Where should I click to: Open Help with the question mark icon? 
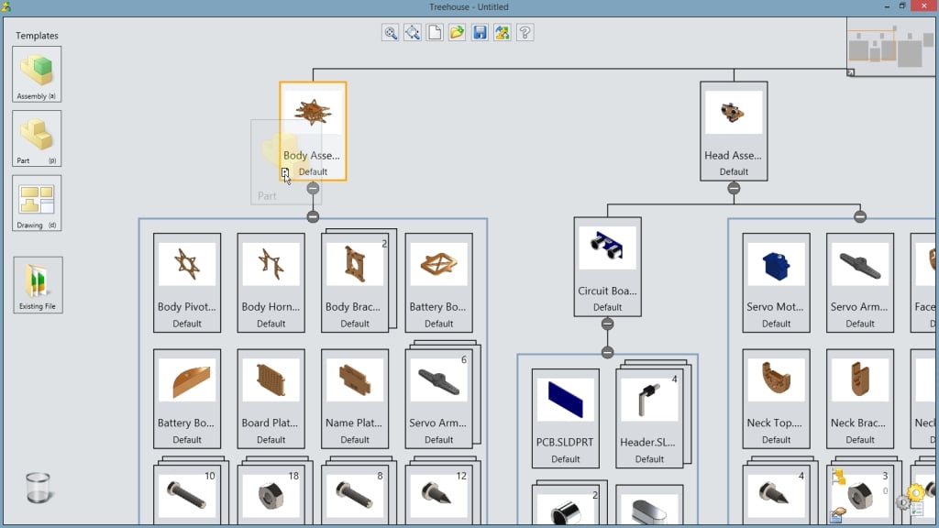pos(525,32)
